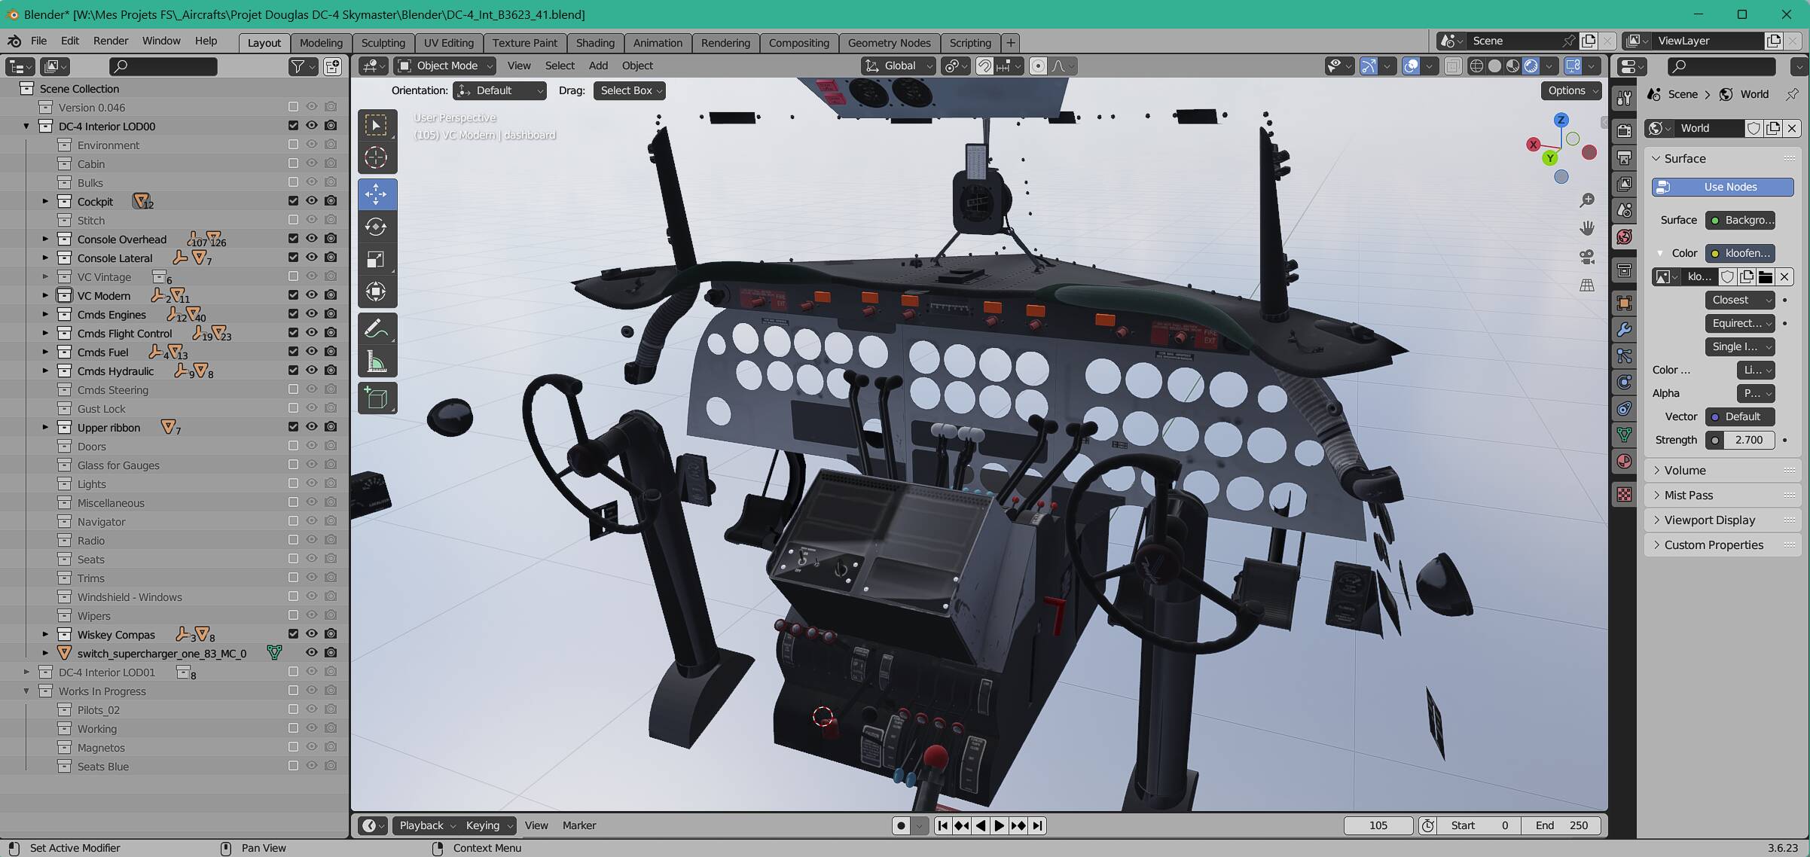
Task: Expand the Volume panel
Action: 1684,470
